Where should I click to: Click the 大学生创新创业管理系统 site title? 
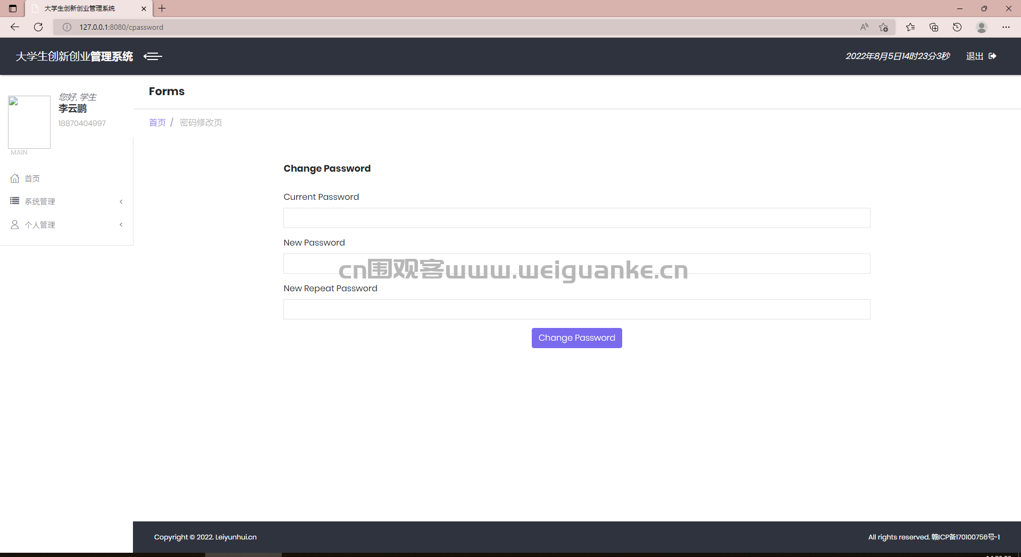click(74, 56)
